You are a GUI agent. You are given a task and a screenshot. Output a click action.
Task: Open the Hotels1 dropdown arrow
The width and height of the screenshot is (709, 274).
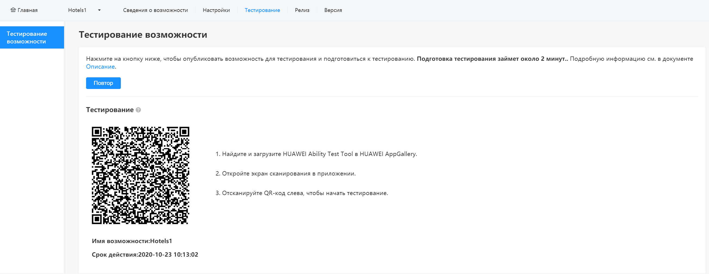pos(99,10)
